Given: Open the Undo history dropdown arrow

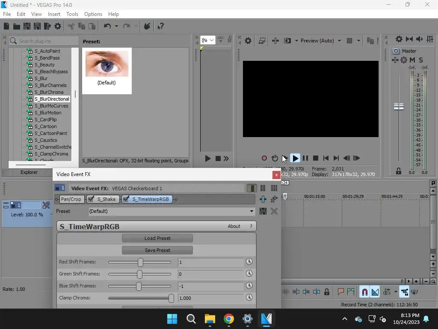Looking at the screenshot, I should (116, 26).
